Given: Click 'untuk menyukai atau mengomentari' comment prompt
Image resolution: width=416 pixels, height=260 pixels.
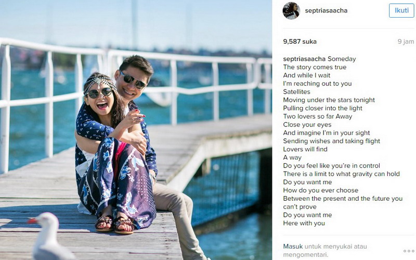Looking at the screenshot, I should (325, 251).
